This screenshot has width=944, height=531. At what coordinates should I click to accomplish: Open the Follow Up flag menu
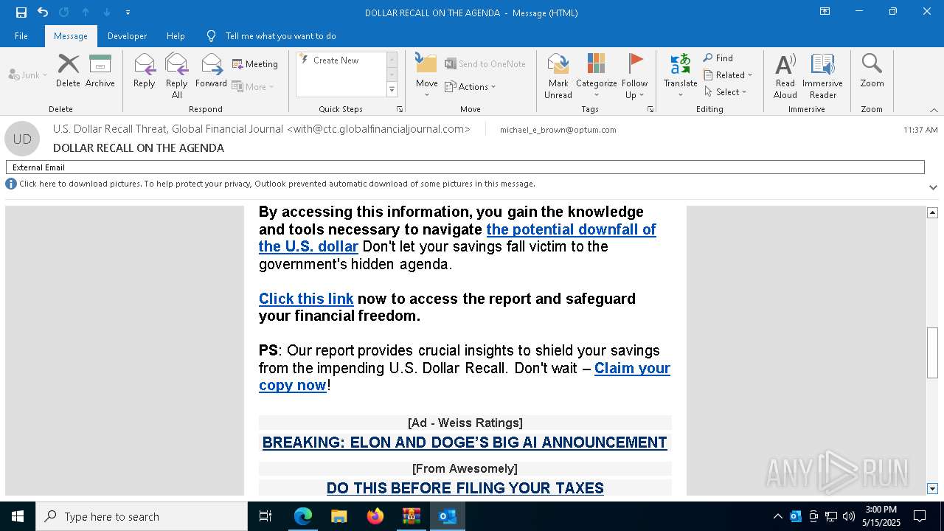click(x=634, y=75)
